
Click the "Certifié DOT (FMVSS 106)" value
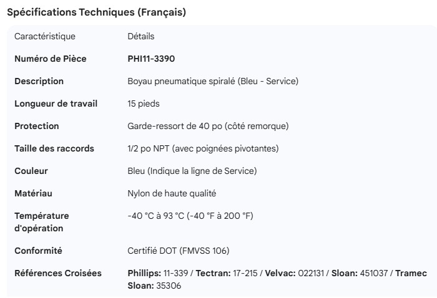coord(179,251)
